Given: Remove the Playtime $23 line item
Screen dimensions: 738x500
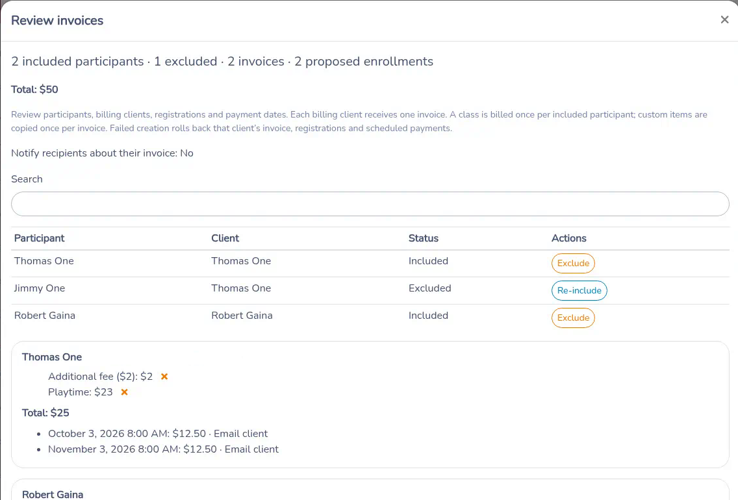Looking at the screenshot, I should (x=124, y=392).
